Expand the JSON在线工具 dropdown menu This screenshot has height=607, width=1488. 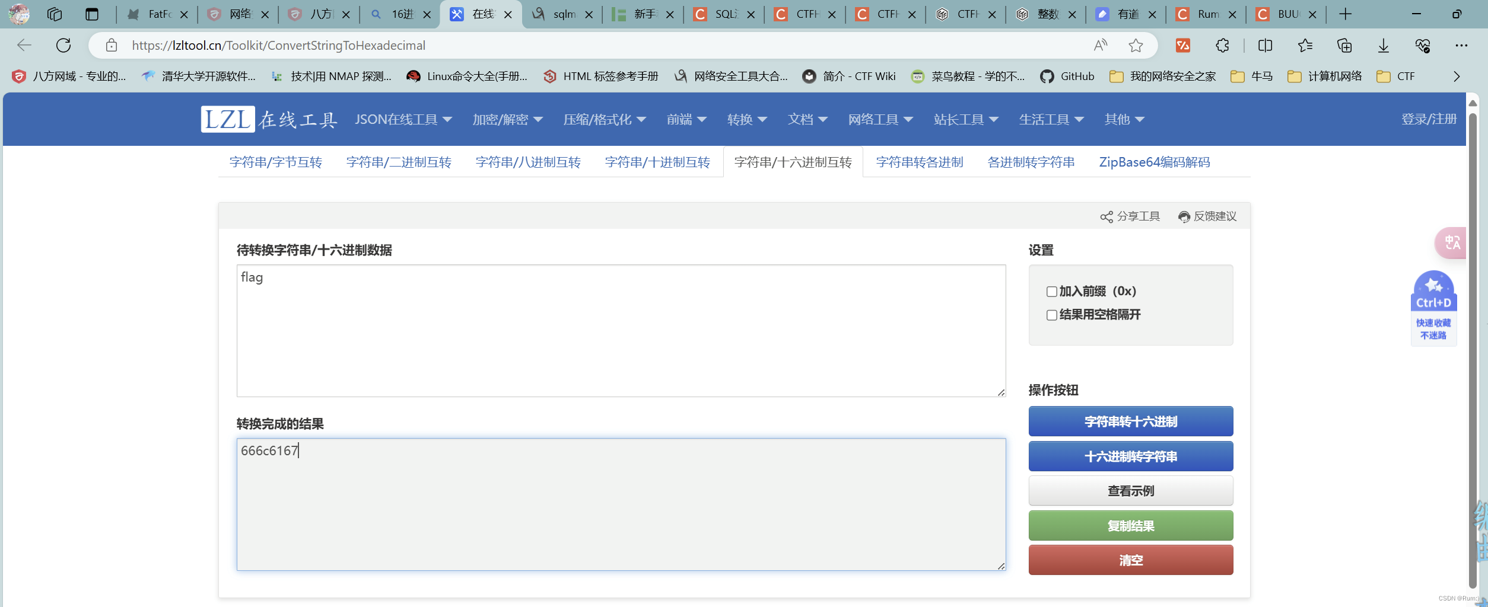[403, 119]
